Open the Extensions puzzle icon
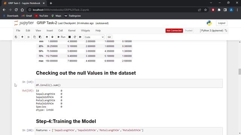Screen dimensions: 241x135 (219, 10)
